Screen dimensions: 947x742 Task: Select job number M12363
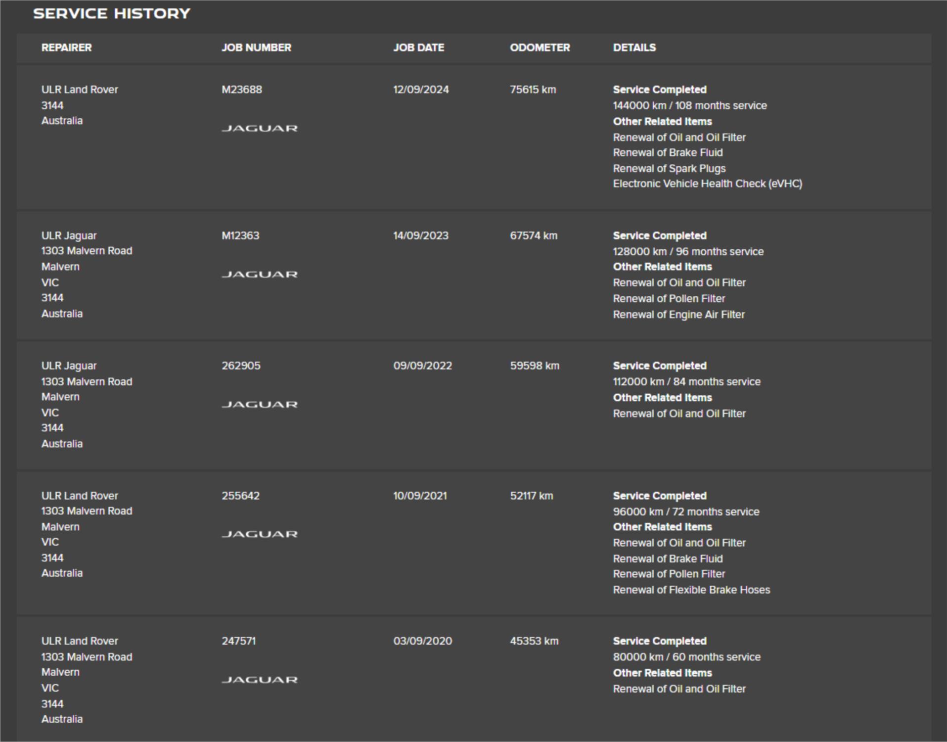(x=240, y=235)
